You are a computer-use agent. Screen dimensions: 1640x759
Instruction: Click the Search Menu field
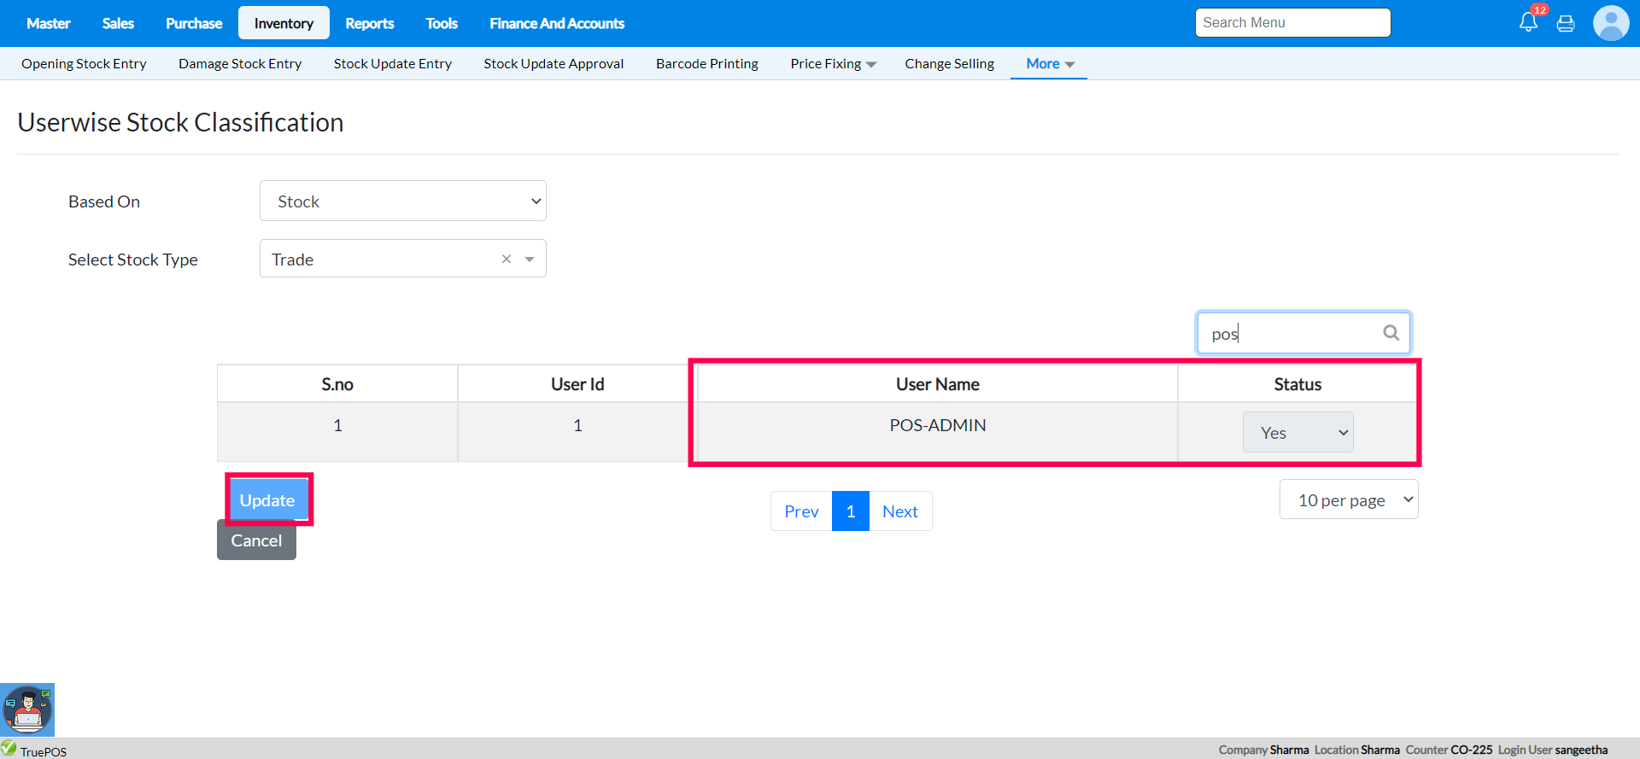click(x=1292, y=23)
